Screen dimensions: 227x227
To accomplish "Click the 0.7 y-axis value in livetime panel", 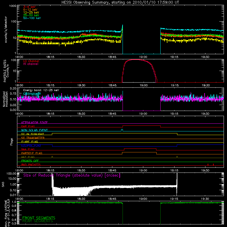I will tap(14, 215).
